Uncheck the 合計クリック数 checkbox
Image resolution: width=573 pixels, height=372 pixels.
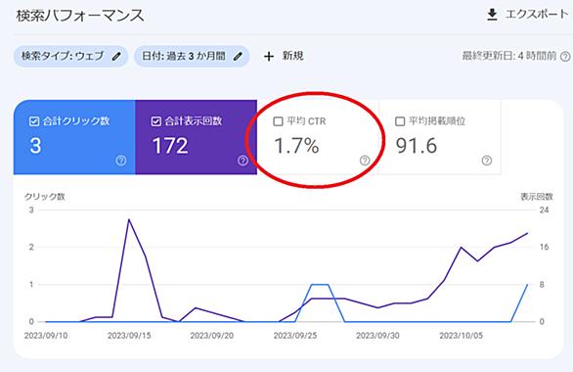[x=34, y=121]
